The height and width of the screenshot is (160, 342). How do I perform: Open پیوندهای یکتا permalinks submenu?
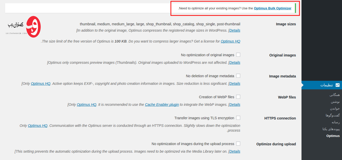coord(331,129)
